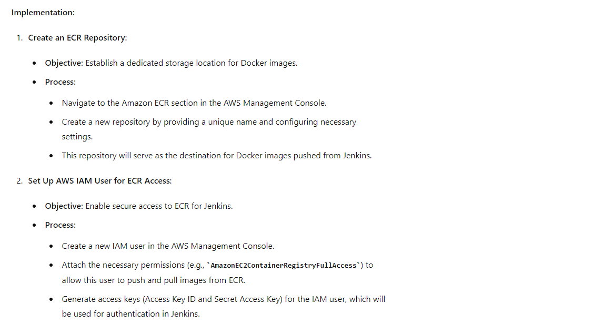Select the 'Create an ECR Repository:' heading
Screen dimensions: 614x324
(77, 38)
